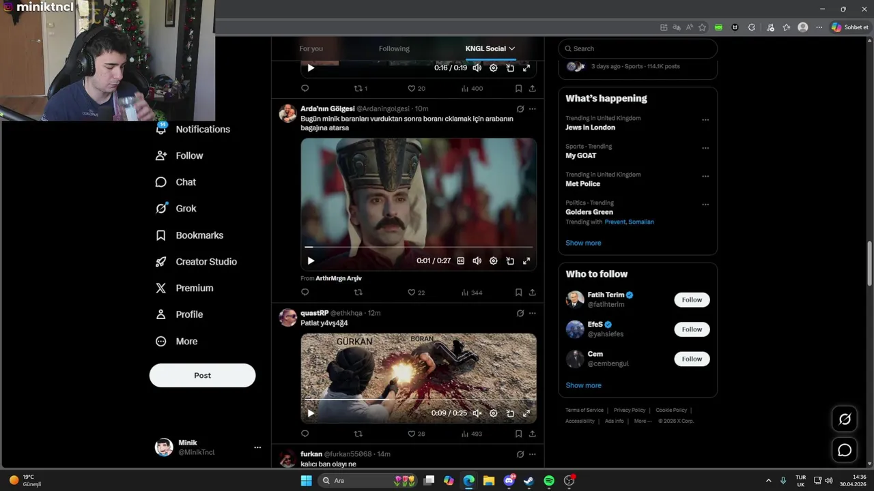Click the Arda'nın Gölgesi video progress bar
Image resolution: width=874 pixels, height=491 pixels.
pyautogui.click(x=419, y=247)
